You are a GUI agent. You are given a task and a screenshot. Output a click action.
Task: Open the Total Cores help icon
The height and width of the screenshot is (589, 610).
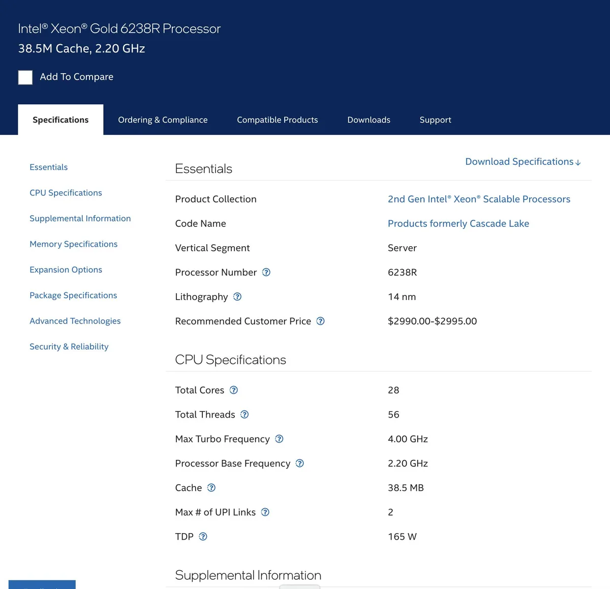233,390
